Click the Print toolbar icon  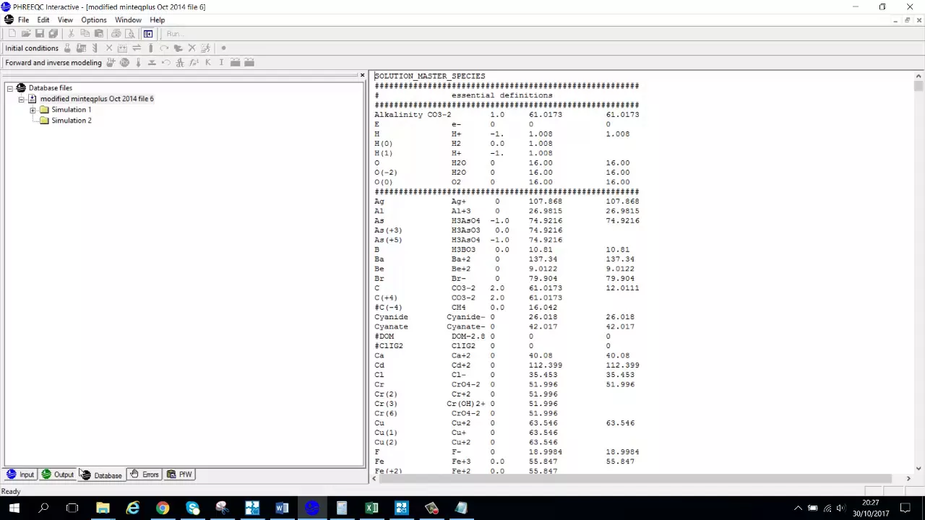coord(116,34)
